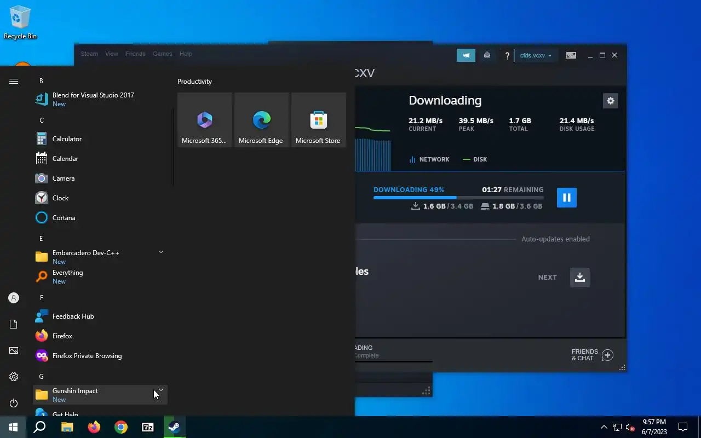Jump to letter B in app list
Viewport: 701px width, 438px height.
point(41,81)
